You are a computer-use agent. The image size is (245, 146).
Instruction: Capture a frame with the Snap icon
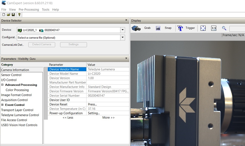point(158,28)
